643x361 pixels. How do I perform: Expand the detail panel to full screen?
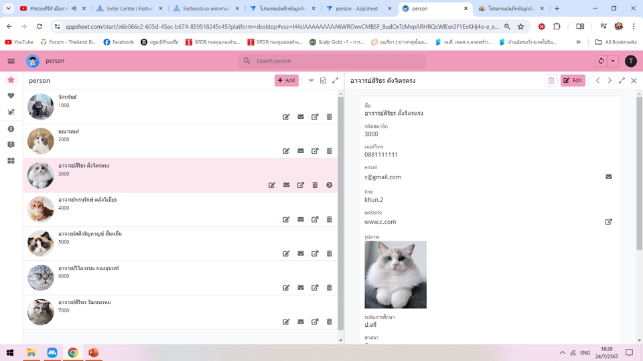(622, 81)
